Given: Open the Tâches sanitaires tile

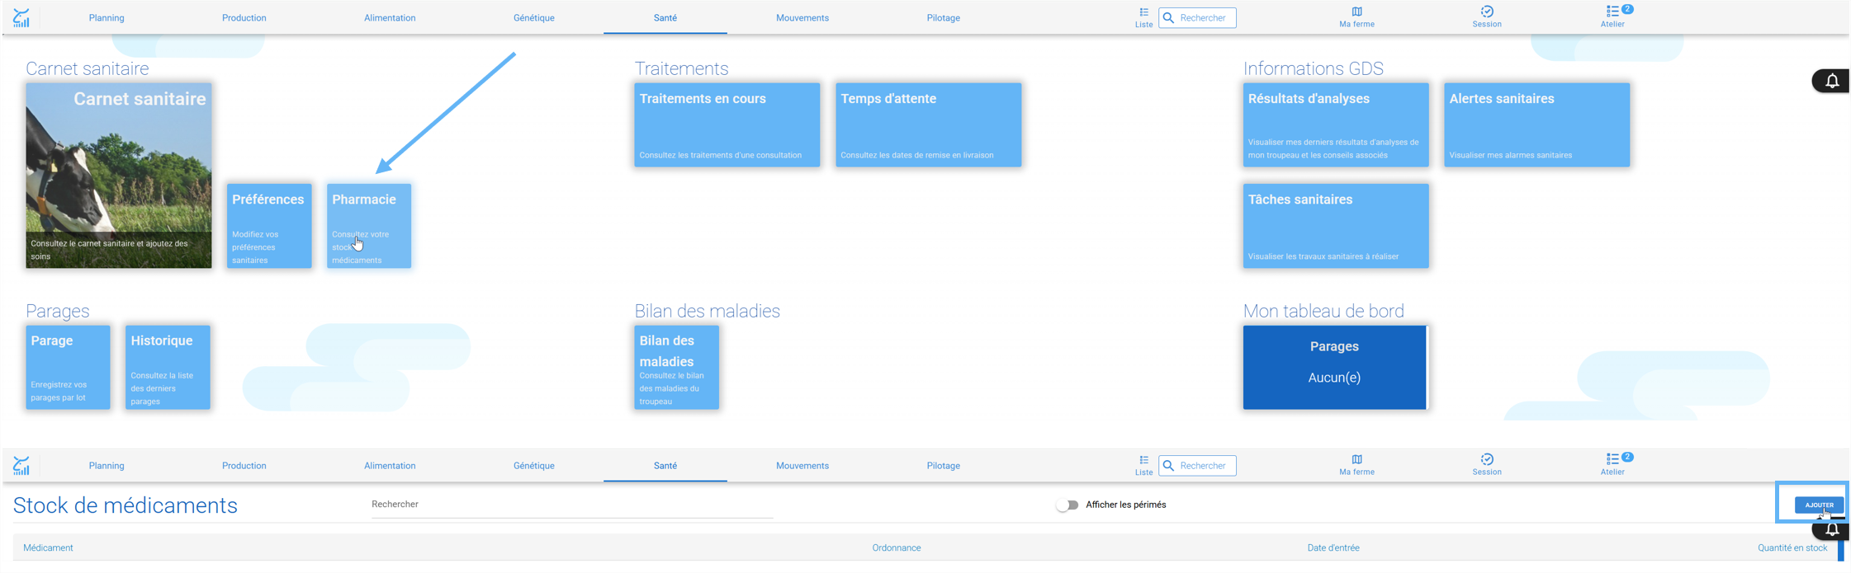Looking at the screenshot, I should click(1336, 225).
